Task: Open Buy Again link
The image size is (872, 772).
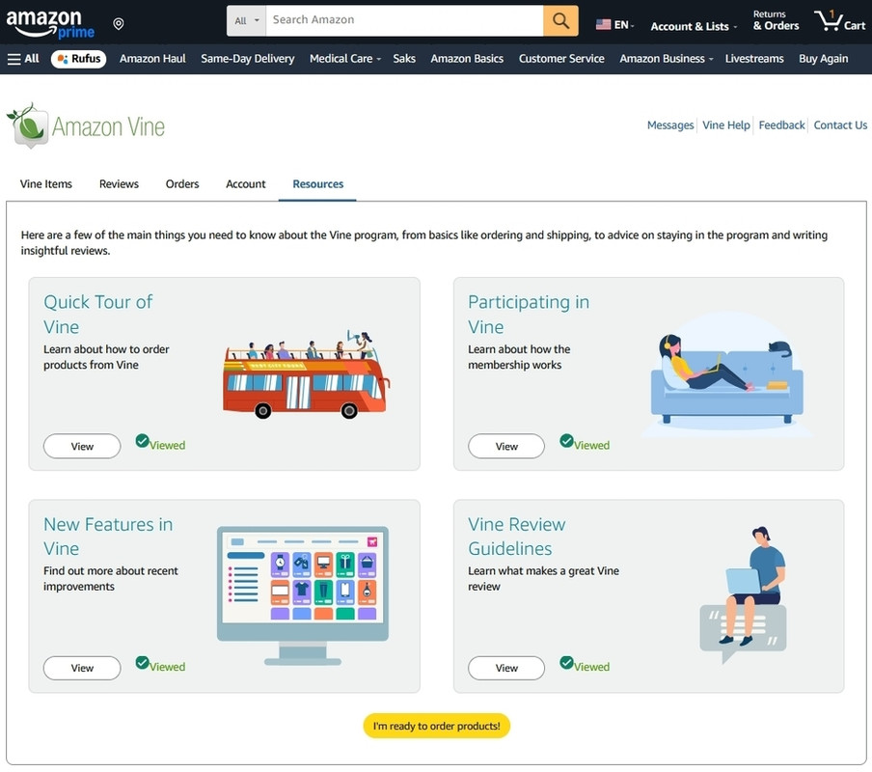Action: [x=824, y=59]
